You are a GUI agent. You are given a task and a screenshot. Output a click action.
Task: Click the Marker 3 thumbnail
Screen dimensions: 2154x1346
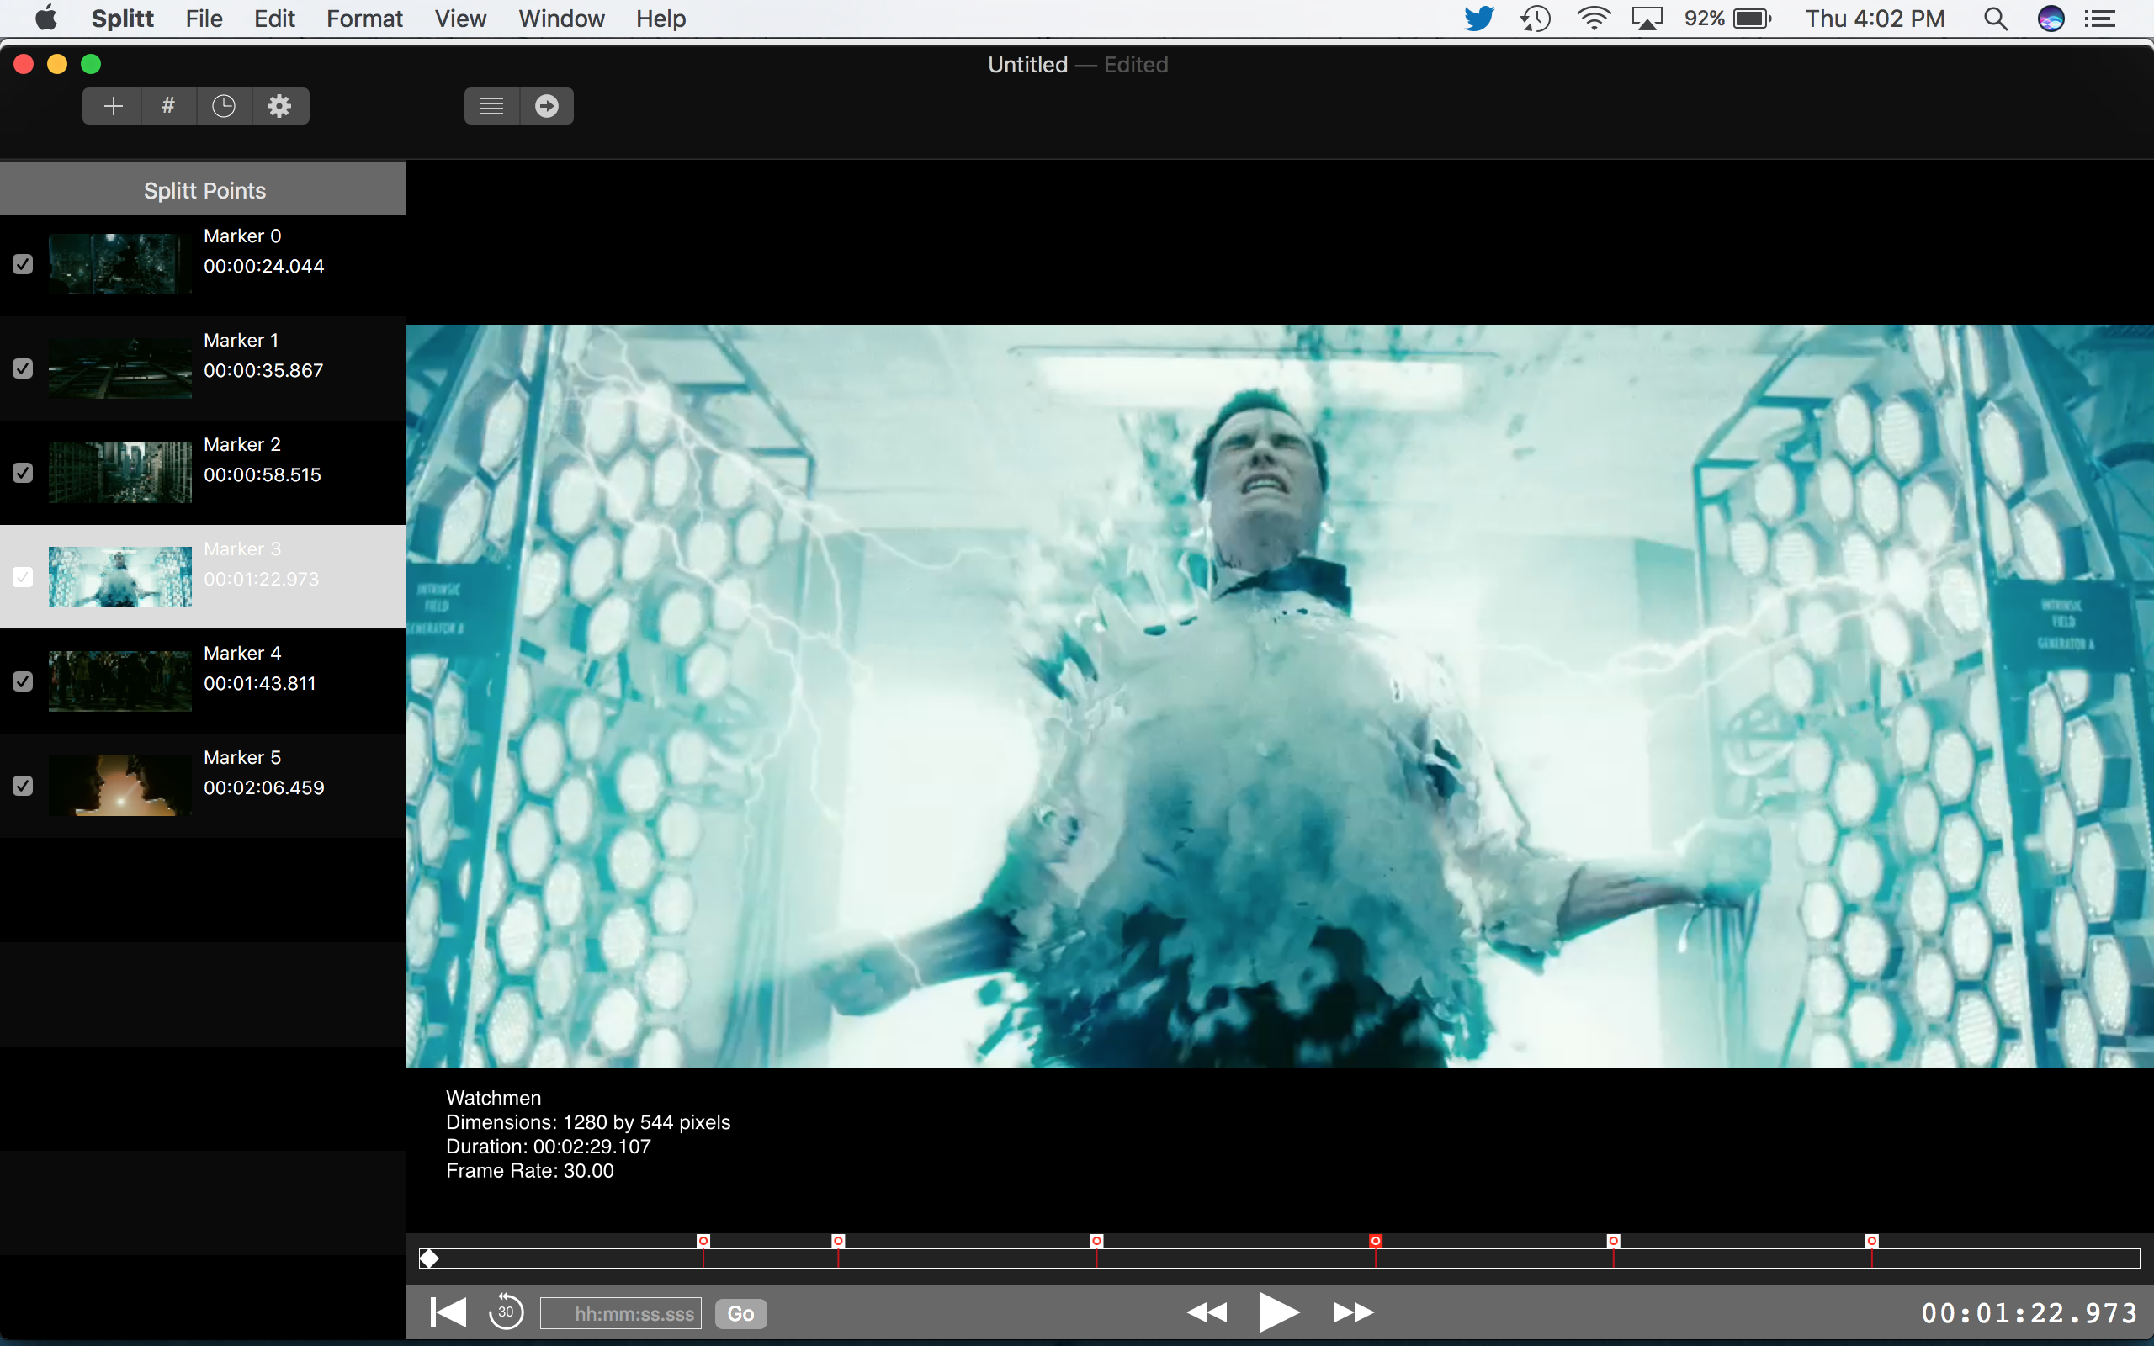120,577
